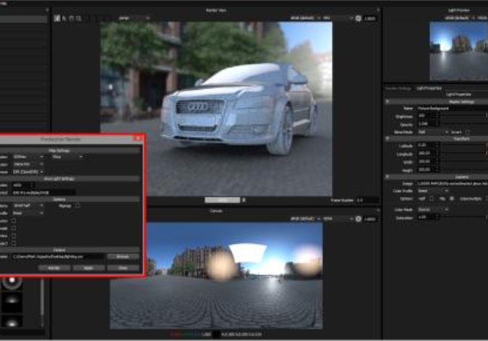The image size is (488, 341).
Task: Open the Color Mode dropdown in Content section
Action: click(433, 210)
